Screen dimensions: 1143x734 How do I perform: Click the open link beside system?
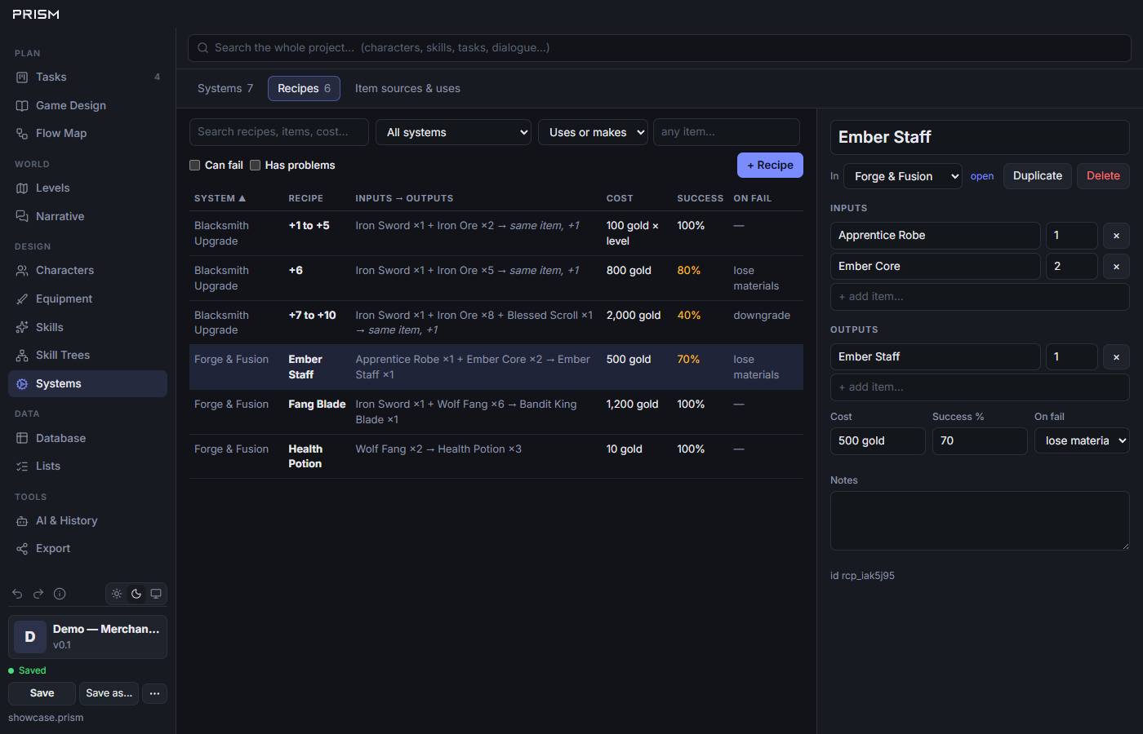(982, 176)
